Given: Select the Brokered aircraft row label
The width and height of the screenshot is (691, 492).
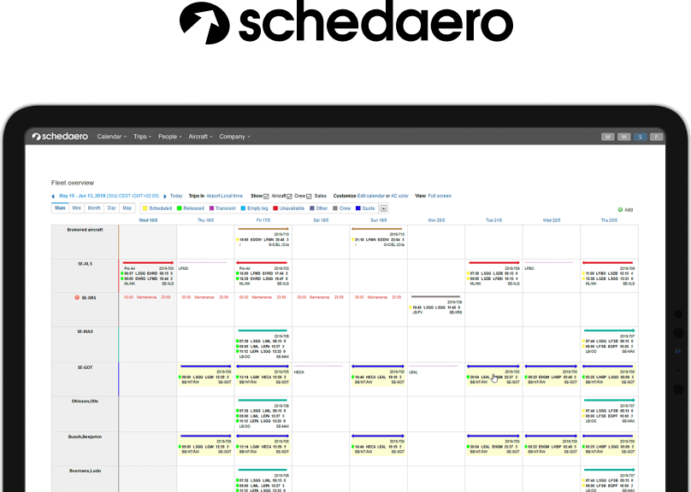Looking at the screenshot, I should 85,230.
